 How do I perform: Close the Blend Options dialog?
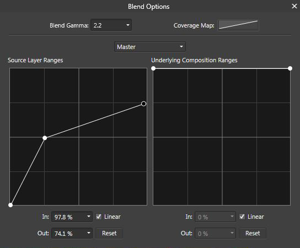(x=294, y=6)
